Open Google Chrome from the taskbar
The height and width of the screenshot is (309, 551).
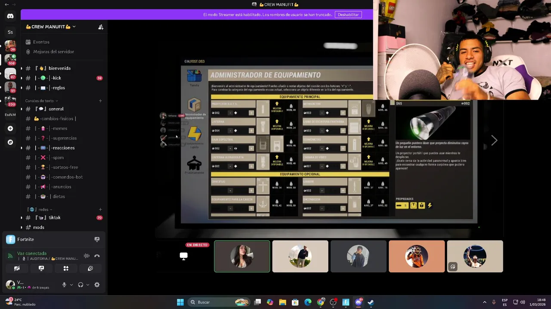(321, 302)
